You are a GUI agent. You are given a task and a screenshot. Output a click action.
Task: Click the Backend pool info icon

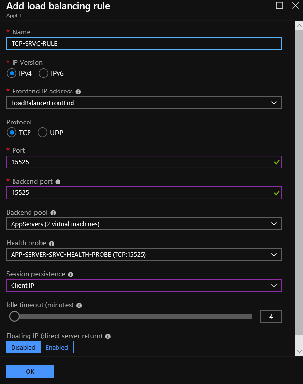53,213
